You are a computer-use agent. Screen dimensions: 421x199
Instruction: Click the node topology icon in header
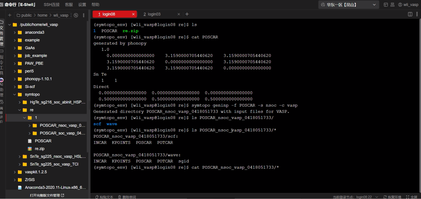point(393,5)
